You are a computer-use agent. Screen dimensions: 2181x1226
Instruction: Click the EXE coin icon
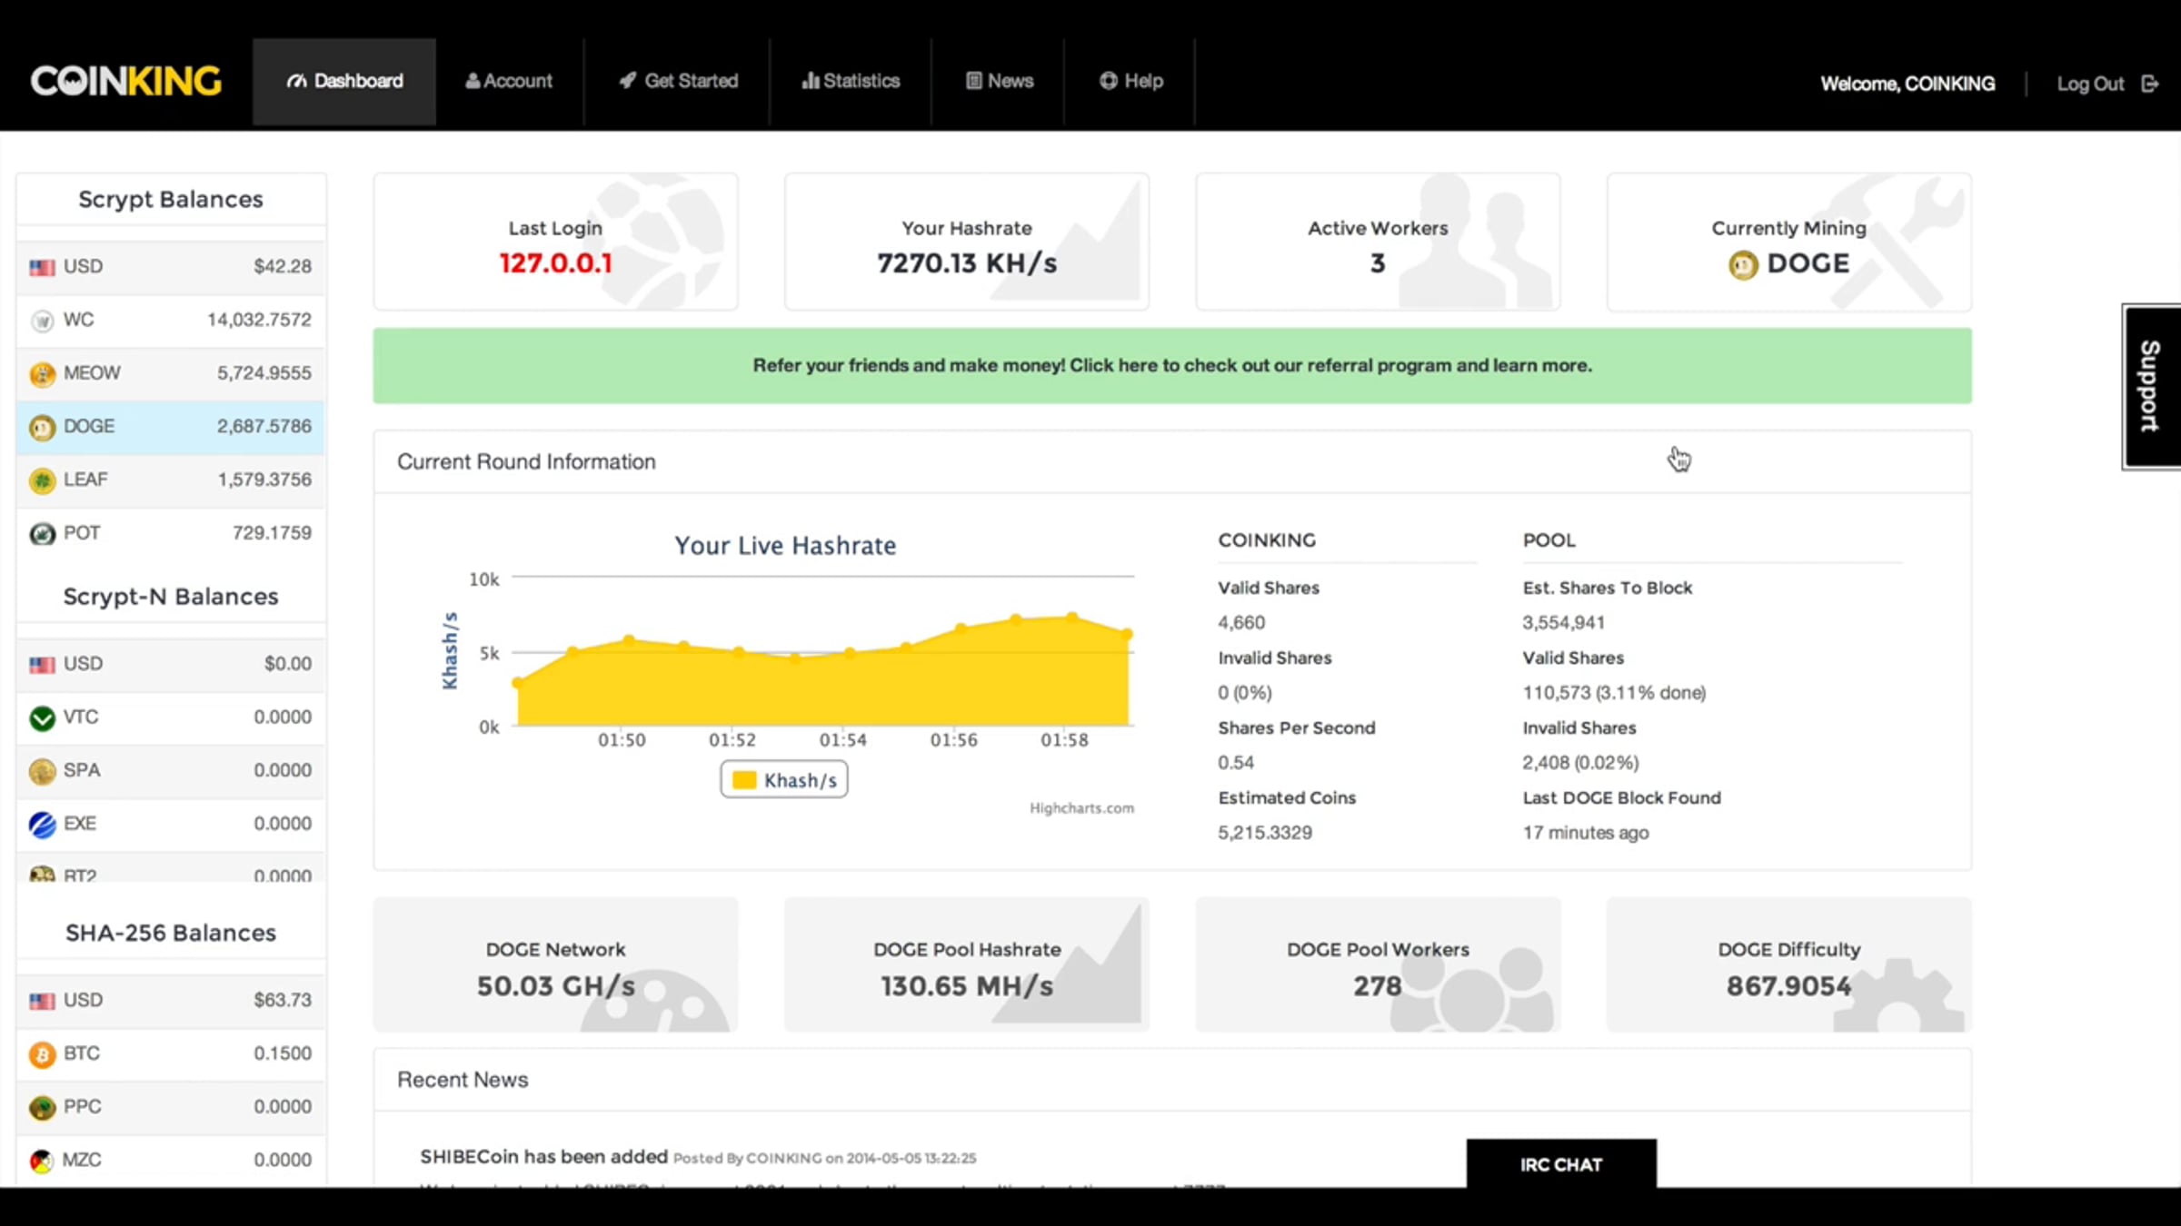[x=42, y=825]
